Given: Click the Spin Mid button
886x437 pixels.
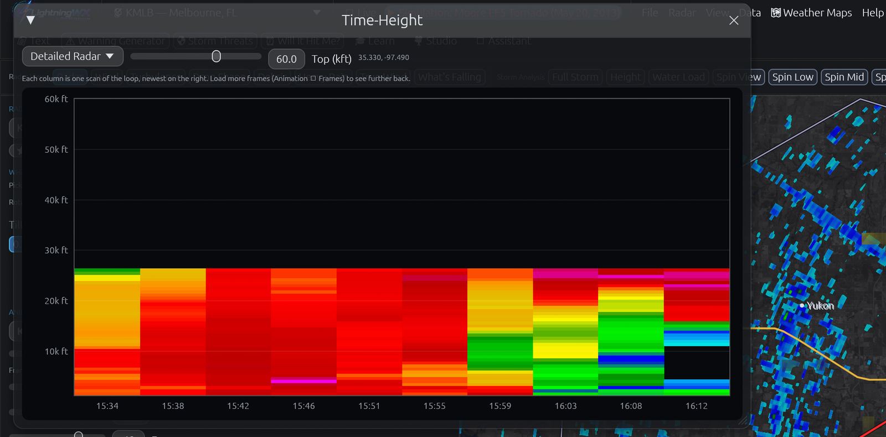Looking at the screenshot, I should (x=844, y=77).
